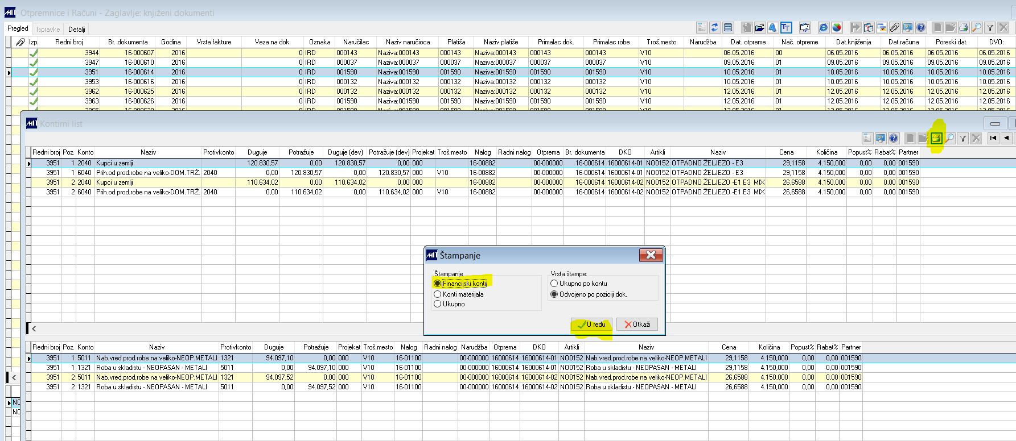Screen dimensions: 1016x441
Task: Select the Ukupno radio under Štampanje
Action: tap(437, 304)
